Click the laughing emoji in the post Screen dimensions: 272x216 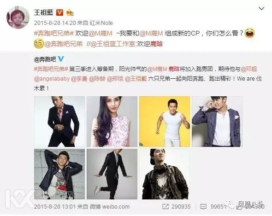[249, 33]
